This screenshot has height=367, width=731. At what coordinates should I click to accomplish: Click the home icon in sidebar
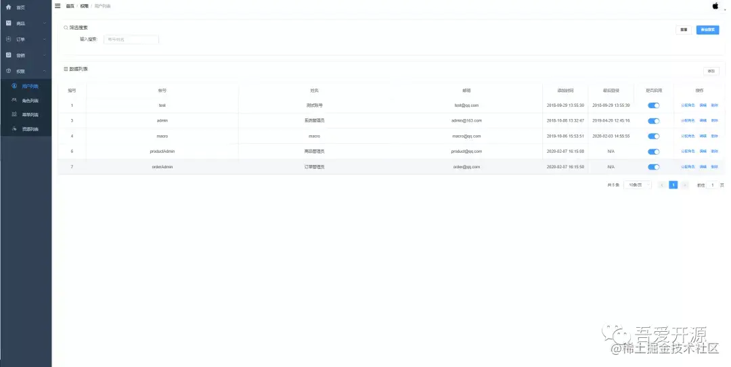[x=8, y=7]
